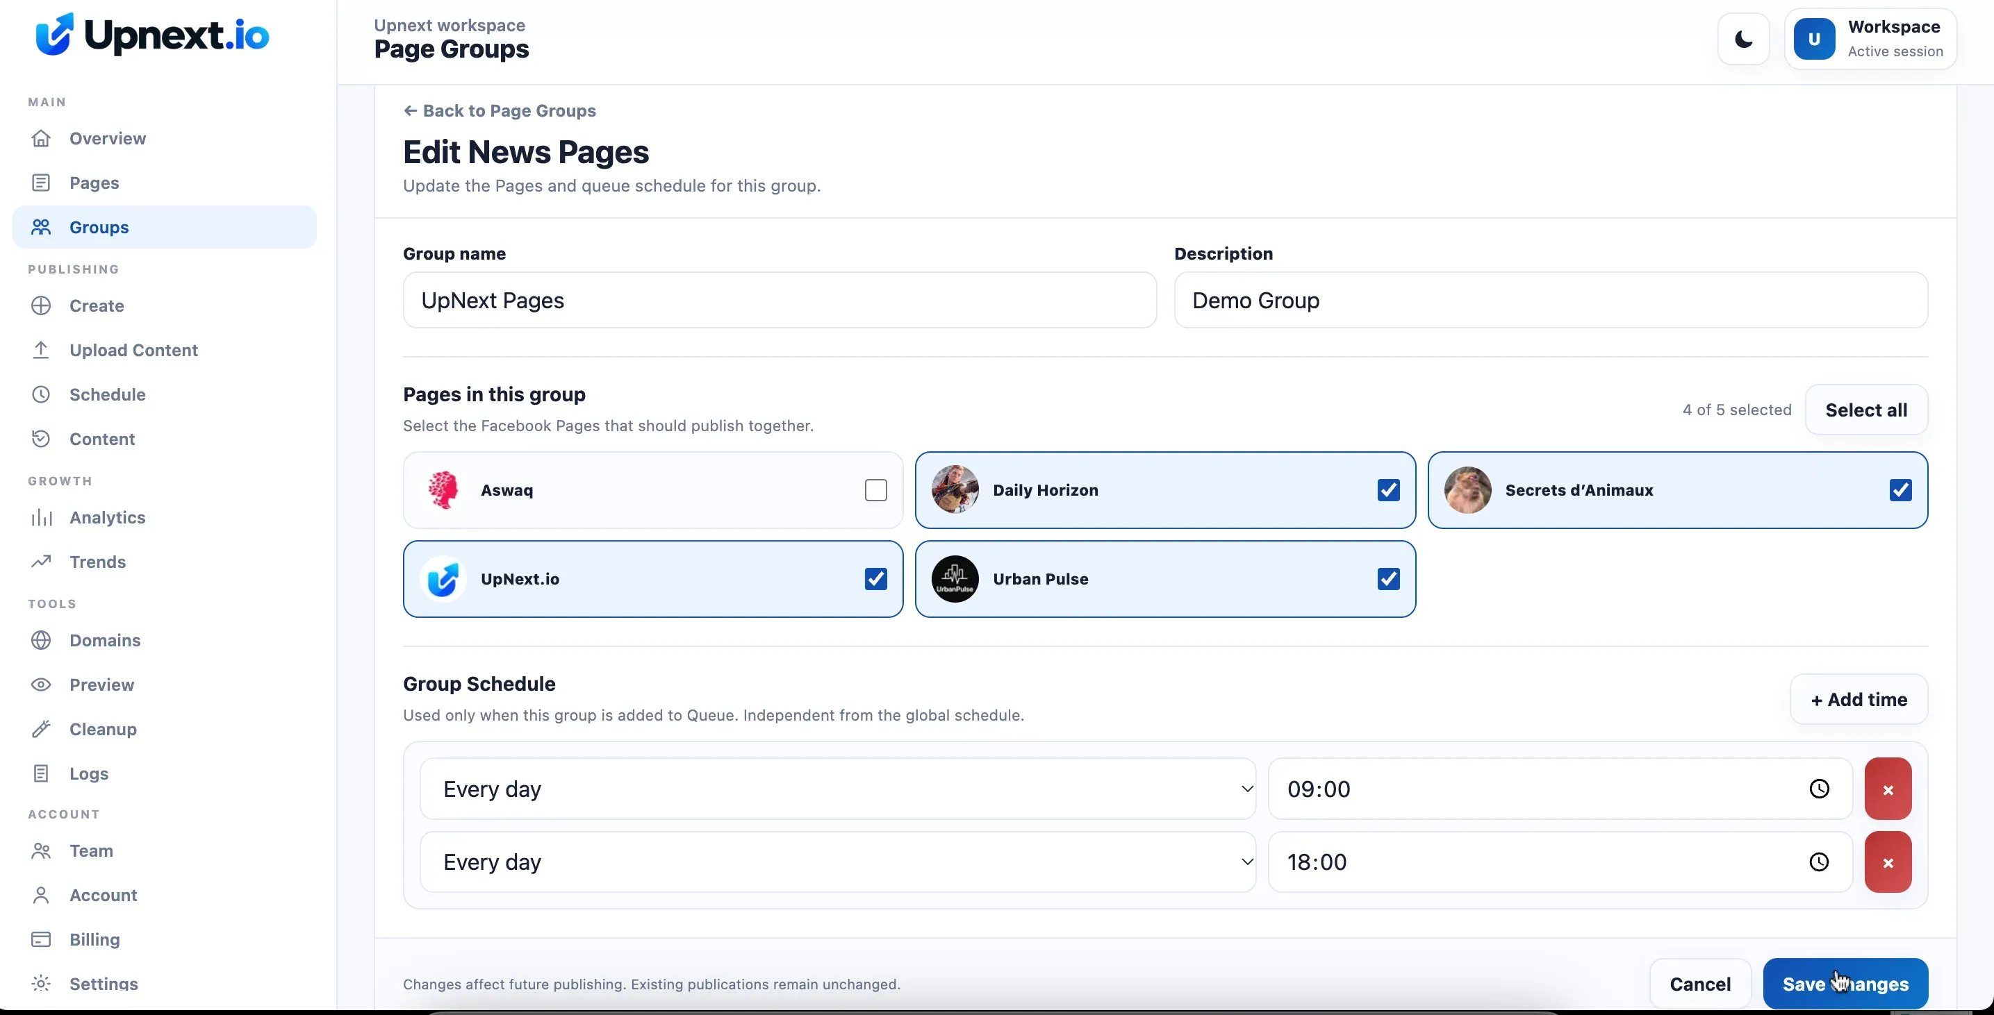Uncheck the Secrets d'Animaux checkbox
The height and width of the screenshot is (1015, 1994).
click(1900, 490)
